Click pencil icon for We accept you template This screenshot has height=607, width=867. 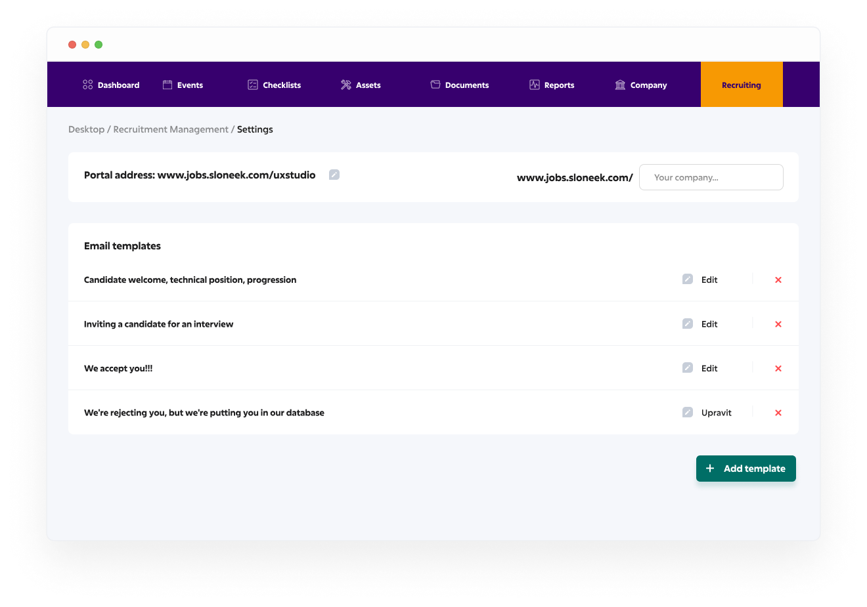pos(687,368)
